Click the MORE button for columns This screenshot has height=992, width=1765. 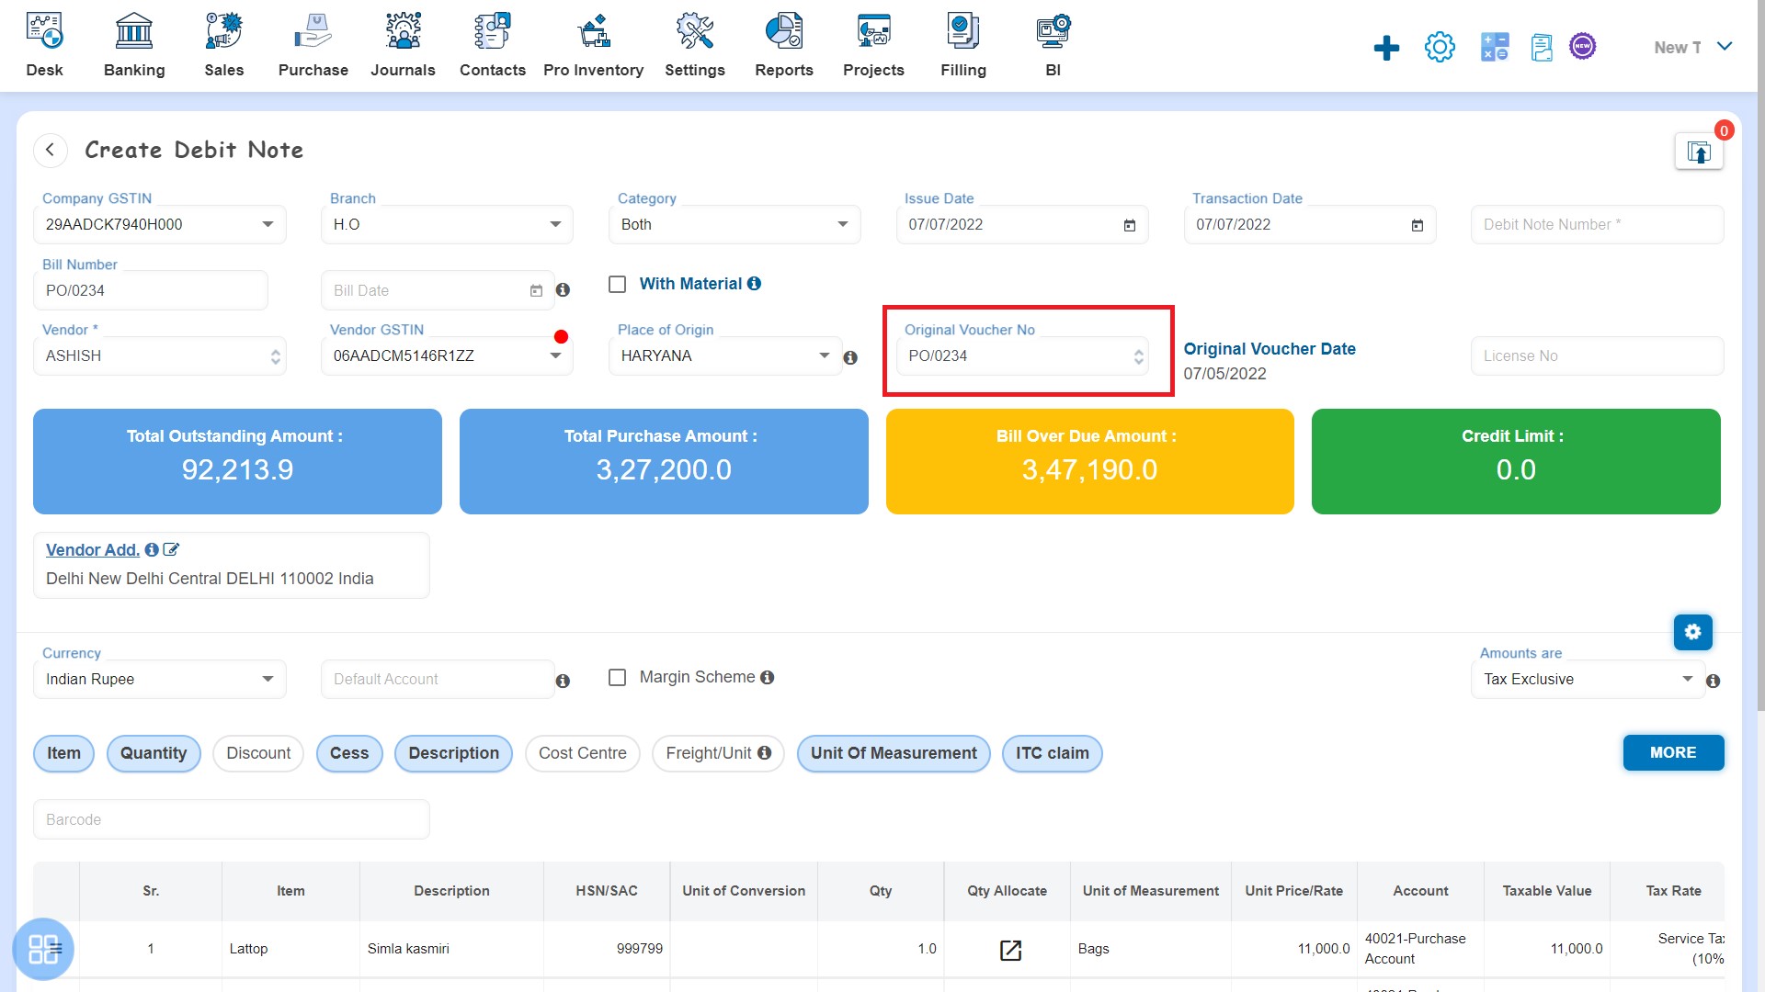tap(1673, 752)
